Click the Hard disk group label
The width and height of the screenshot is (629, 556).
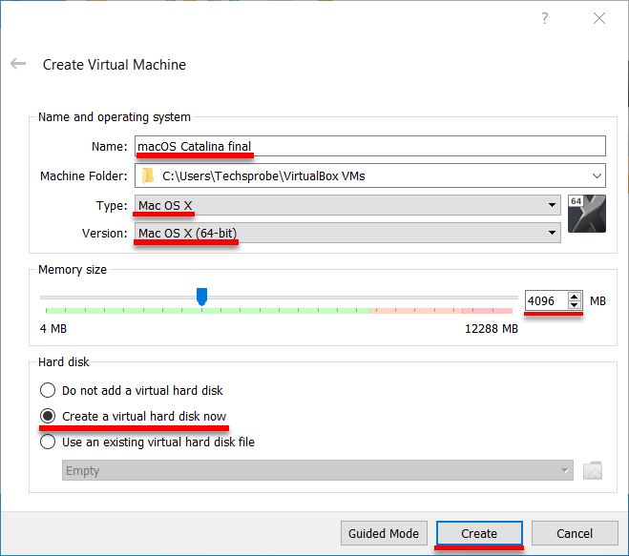[64, 362]
